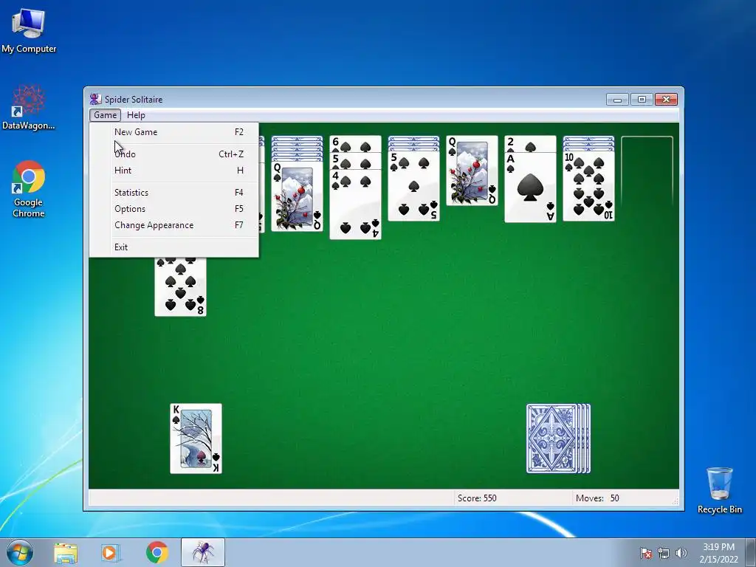The width and height of the screenshot is (756, 567).
Task: Open the Help menu
Action: pos(136,114)
